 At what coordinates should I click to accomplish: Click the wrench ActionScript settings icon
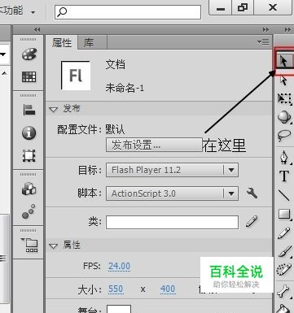[x=252, y=193]
